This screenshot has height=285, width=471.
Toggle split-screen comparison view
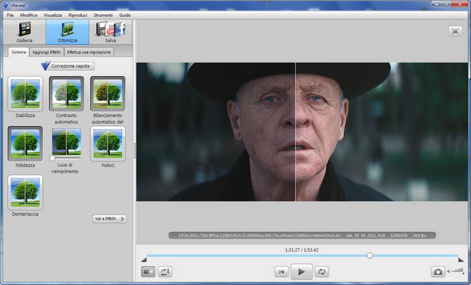tap(149, 272)
